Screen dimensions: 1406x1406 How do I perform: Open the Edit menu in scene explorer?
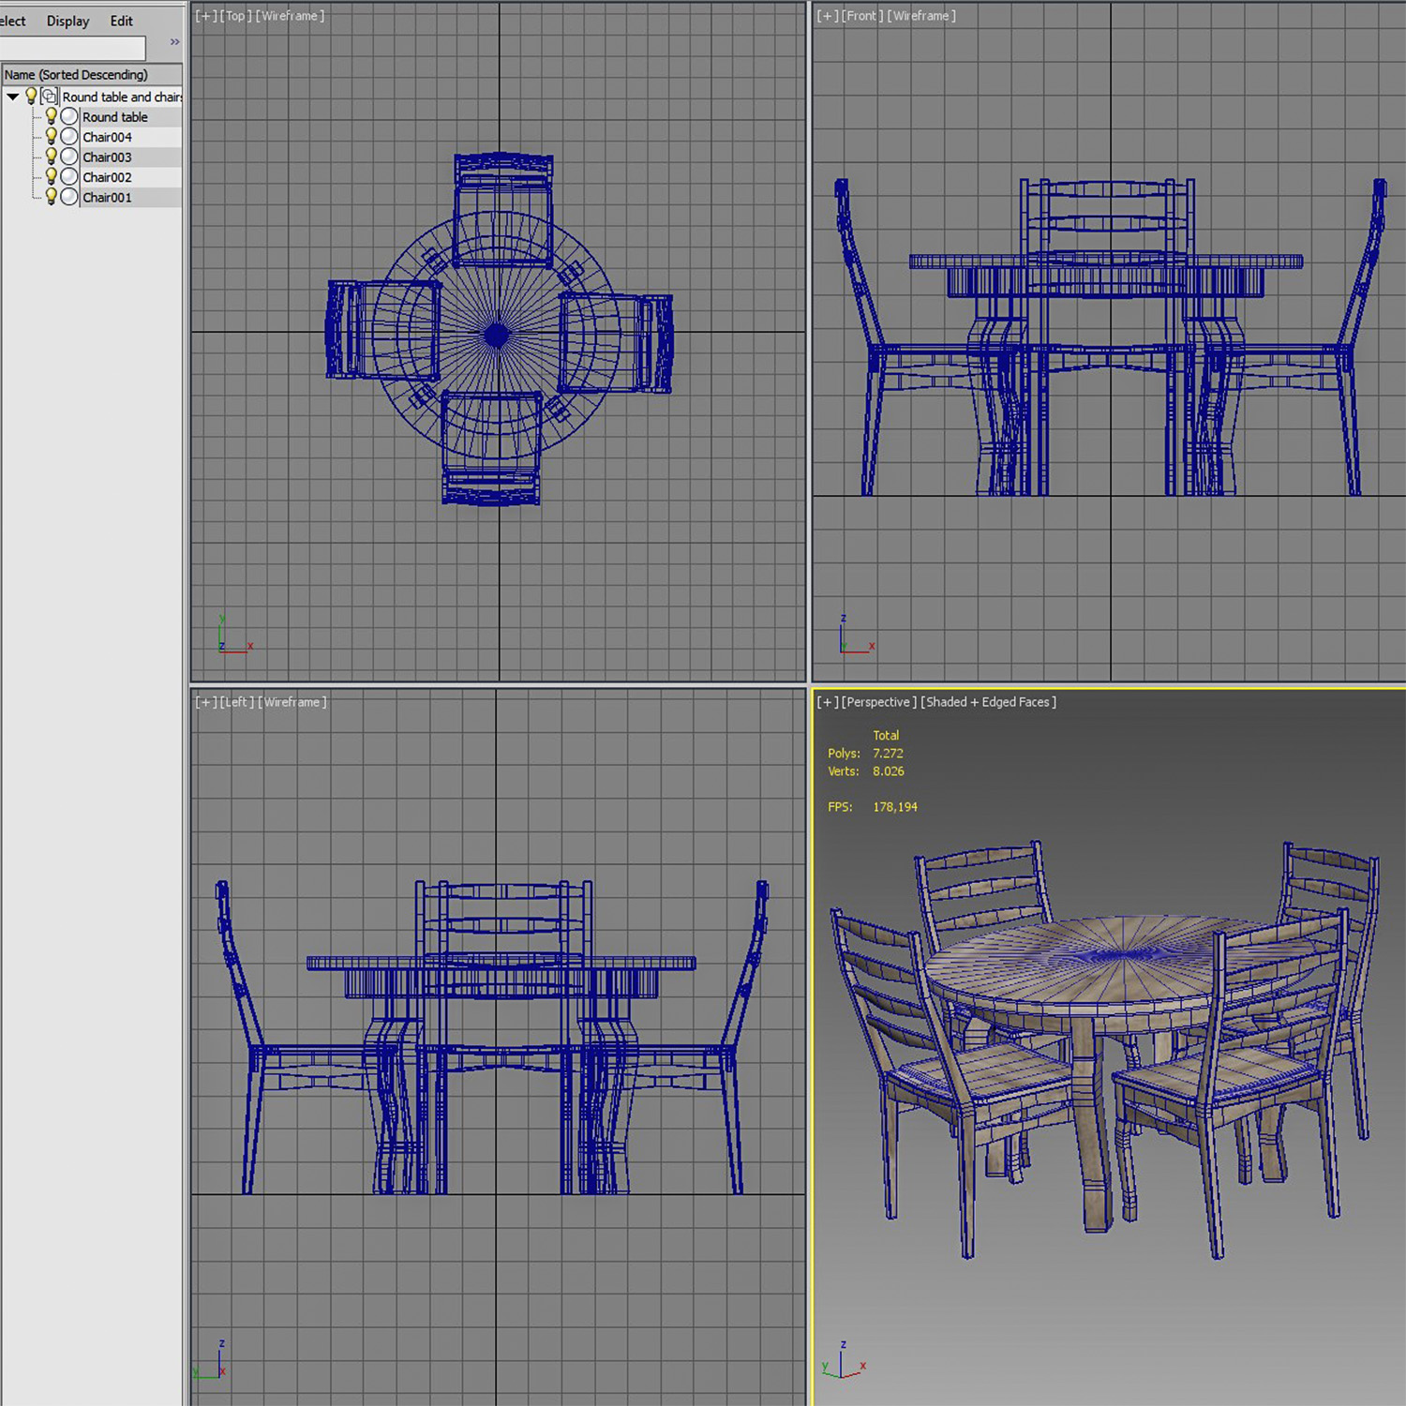(122, 21)
